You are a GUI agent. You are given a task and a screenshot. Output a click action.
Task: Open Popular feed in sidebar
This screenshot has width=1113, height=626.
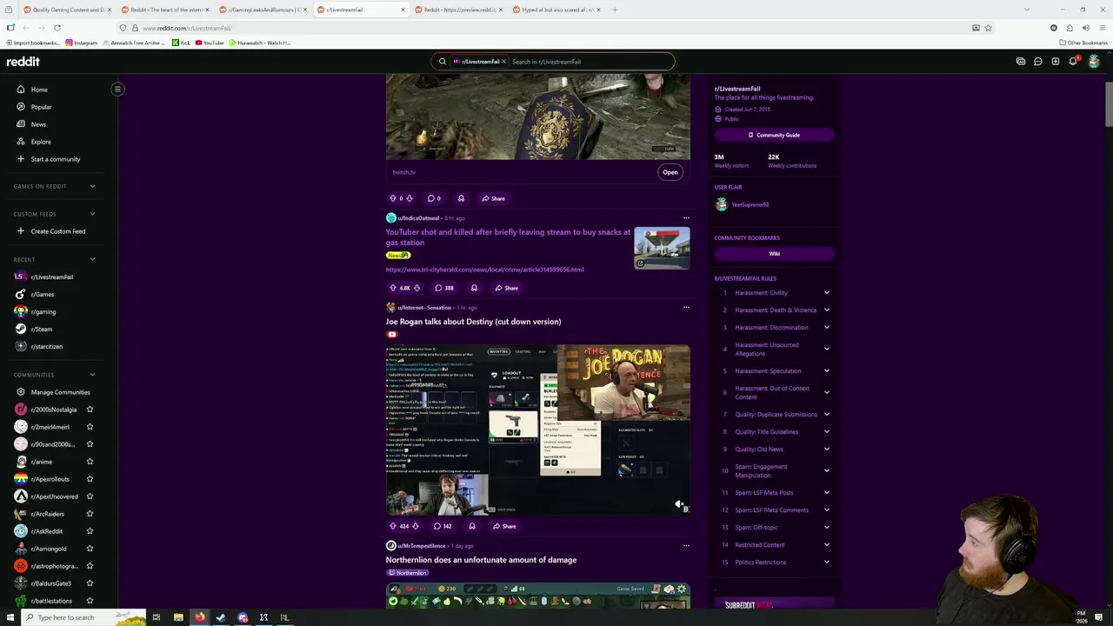pyautogui.click(x=41, y=107)
